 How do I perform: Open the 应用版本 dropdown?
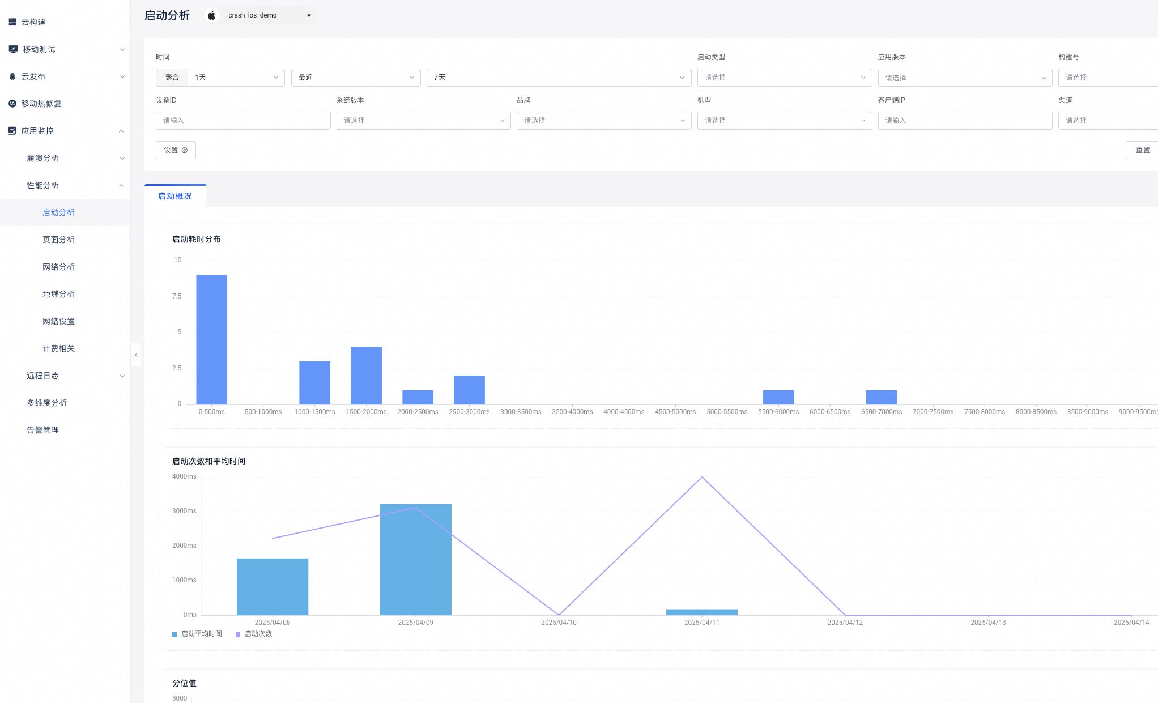[965, 78]
